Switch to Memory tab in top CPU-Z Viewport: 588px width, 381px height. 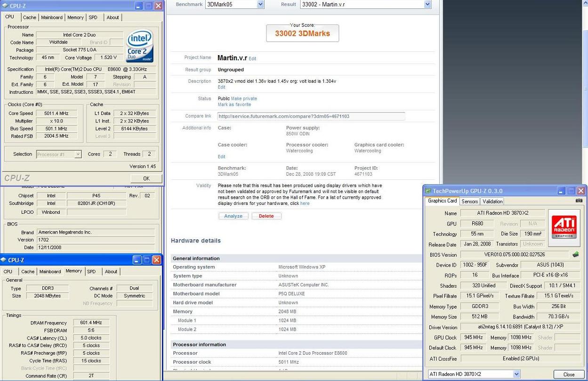[75, 17]
